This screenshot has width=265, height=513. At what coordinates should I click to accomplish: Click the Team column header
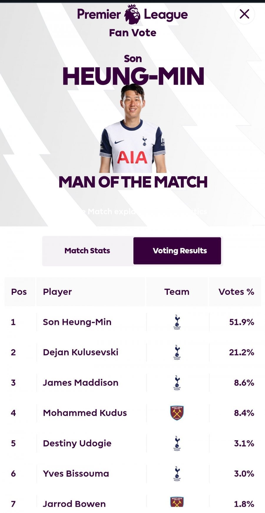[177, 292]
